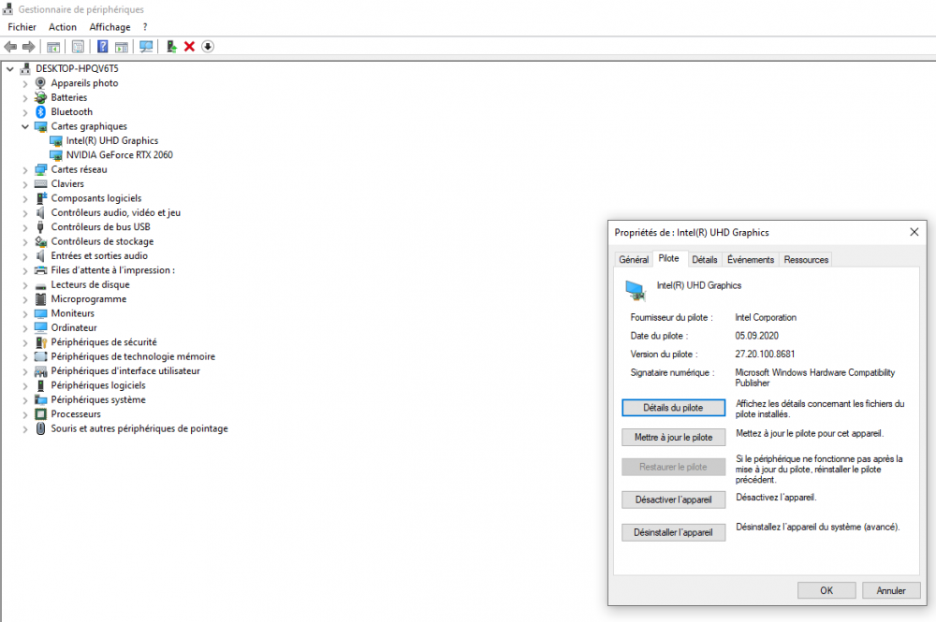Screen dimensions: 936x622
Task: Open the Affichage menu
Action: point(110,27)
